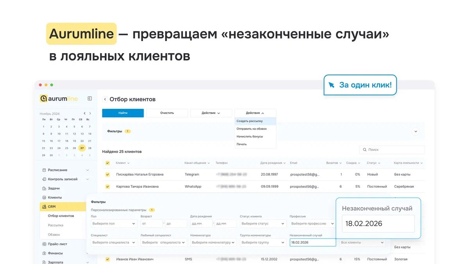The image size is (469, 264).
Task: Collapse the Действия dropdown menu
Action: (255, 112)
